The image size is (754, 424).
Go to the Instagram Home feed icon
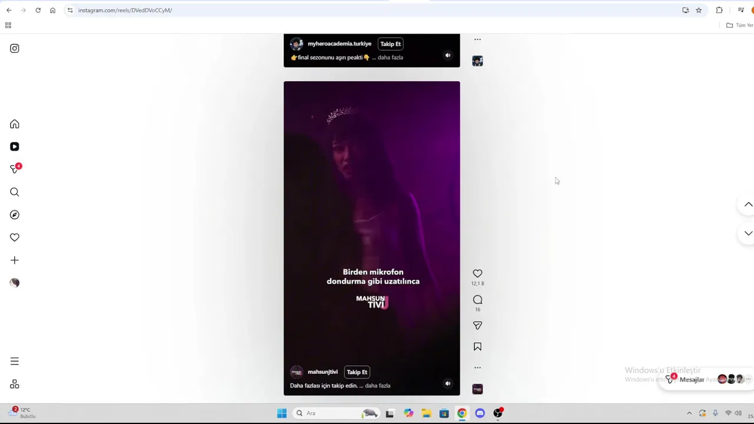coord(14,124)
